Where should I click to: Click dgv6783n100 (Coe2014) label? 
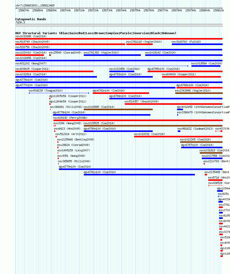tap(126, 74)
